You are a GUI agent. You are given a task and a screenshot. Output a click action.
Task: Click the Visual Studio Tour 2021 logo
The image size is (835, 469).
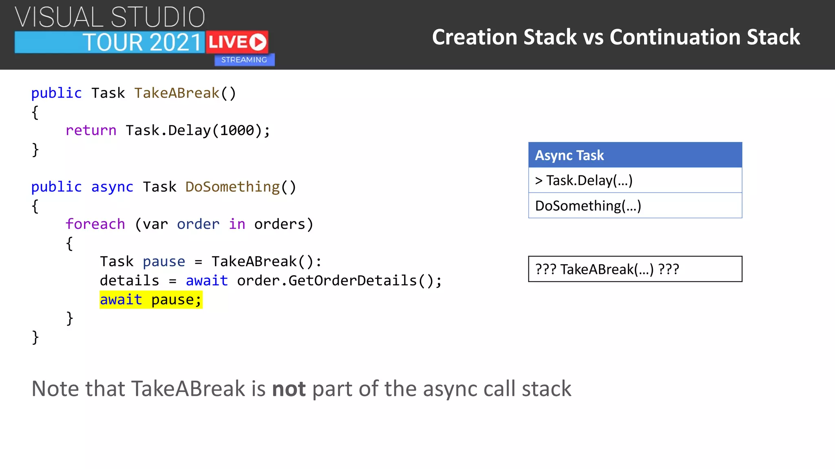tap(144, 35)
